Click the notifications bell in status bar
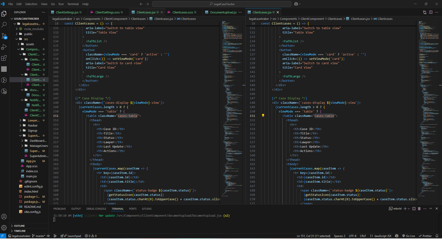 (437, 236)
